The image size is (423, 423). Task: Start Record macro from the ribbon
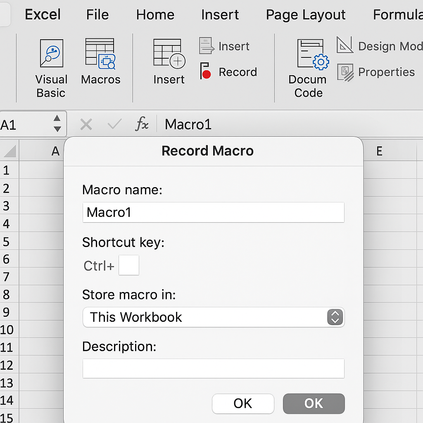point(228,71)
